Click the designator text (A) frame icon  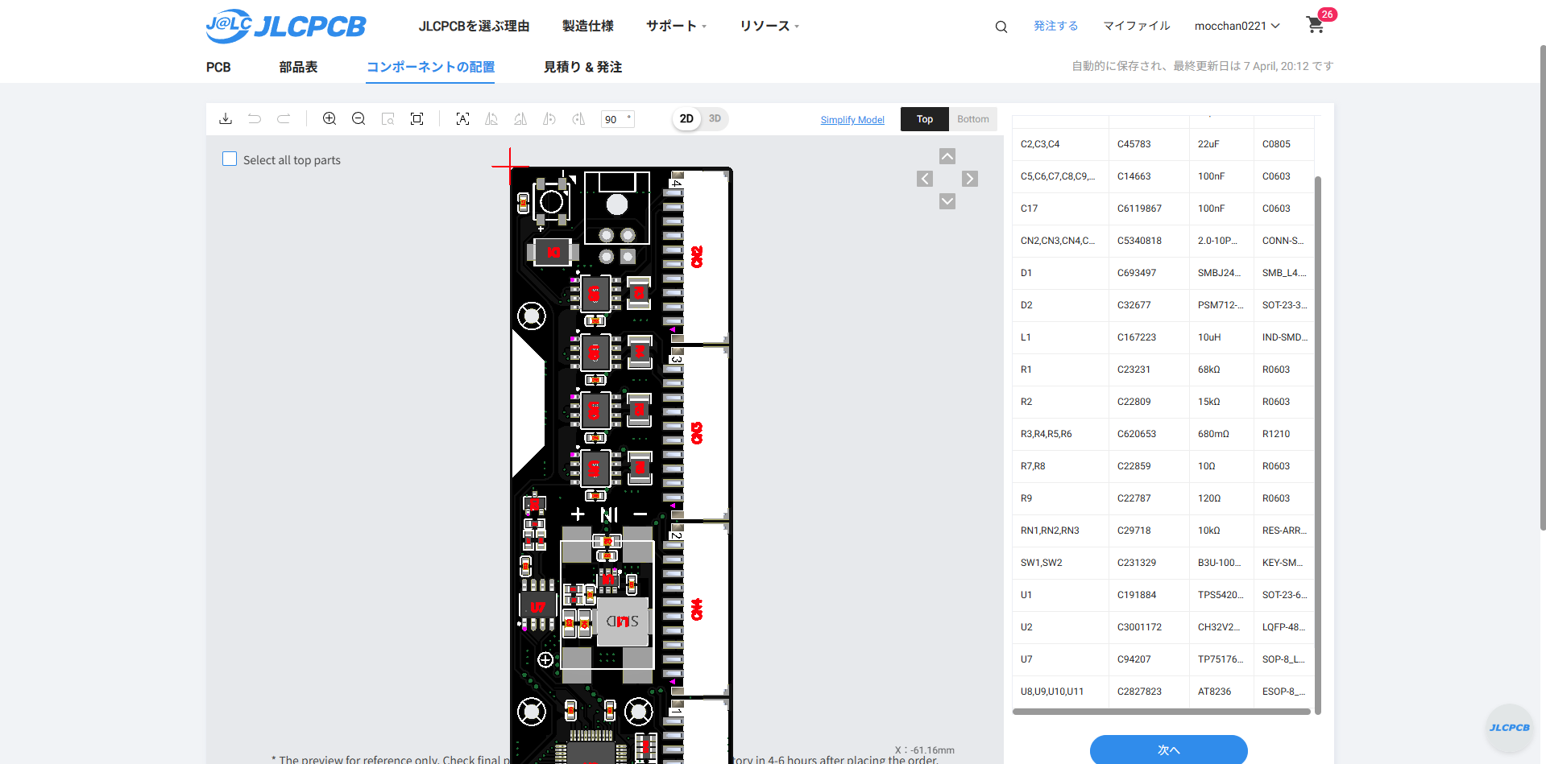click(462, 118)
